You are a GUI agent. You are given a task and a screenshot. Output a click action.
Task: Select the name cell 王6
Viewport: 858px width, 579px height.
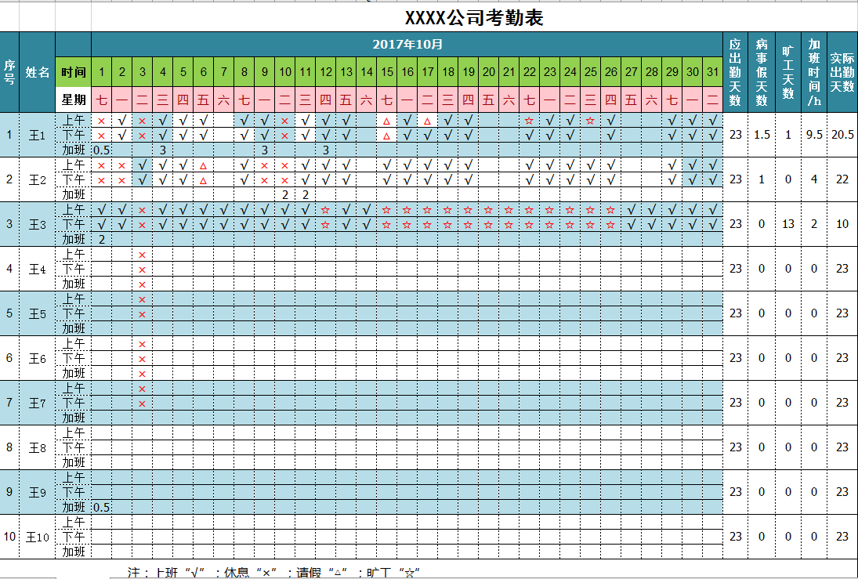pyautogui.click(x=37, y=358)
